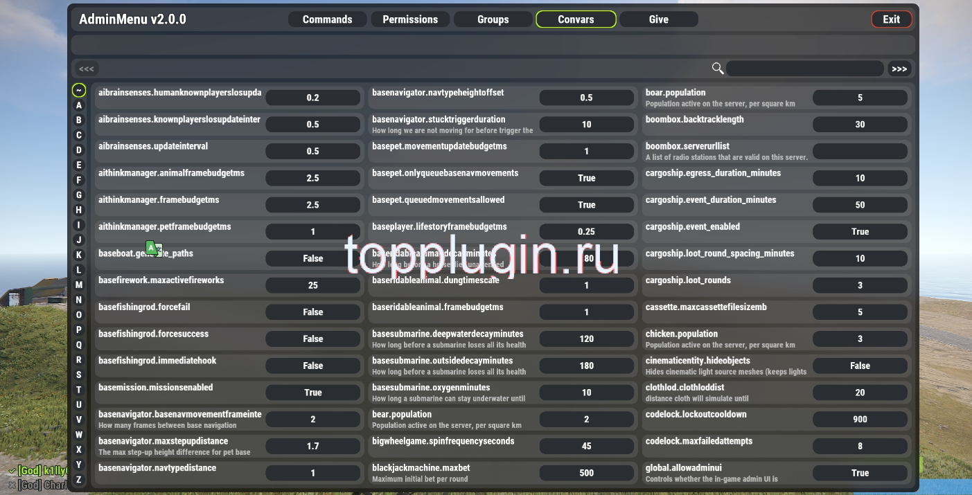
Task: Click the green translate icon overlay
Action: tap(153, 248)
